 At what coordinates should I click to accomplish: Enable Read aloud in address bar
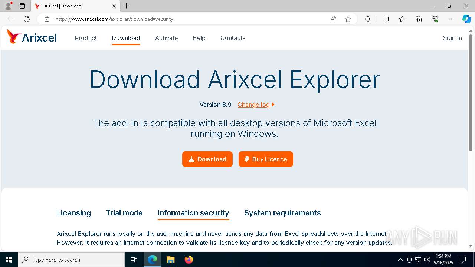click(333, 19)
